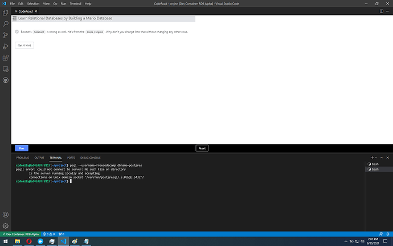Open the View menu
This screenshot has width=393, height=246.
(46, 3)
